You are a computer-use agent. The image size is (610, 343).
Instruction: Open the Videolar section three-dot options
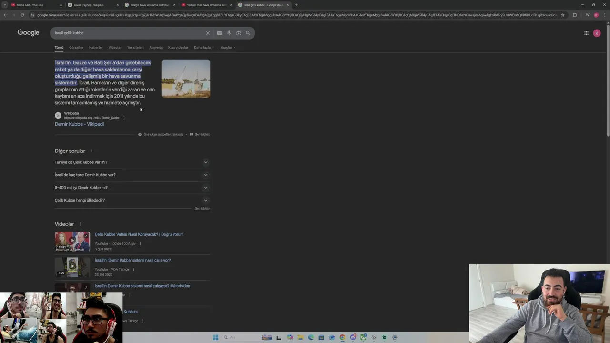click(80, 224)
